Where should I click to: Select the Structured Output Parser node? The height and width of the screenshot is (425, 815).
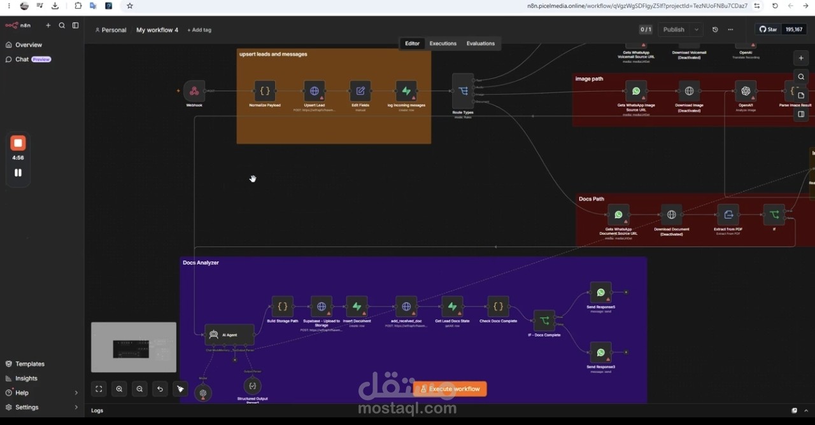(x=252, y=386)
